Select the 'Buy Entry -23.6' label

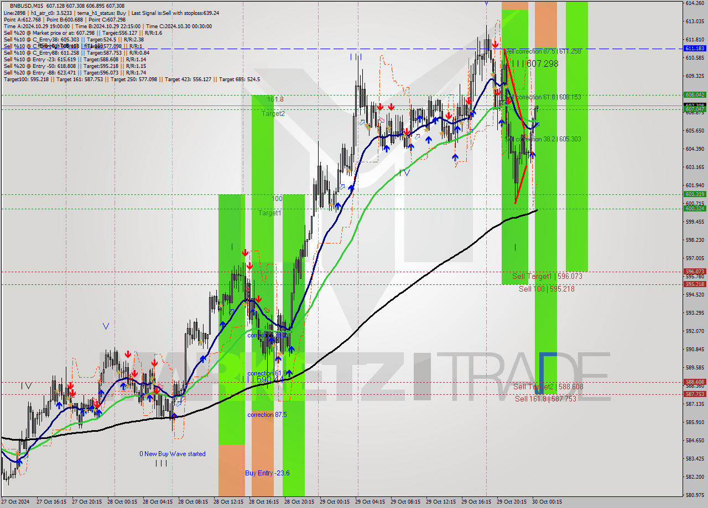(267, 473)
